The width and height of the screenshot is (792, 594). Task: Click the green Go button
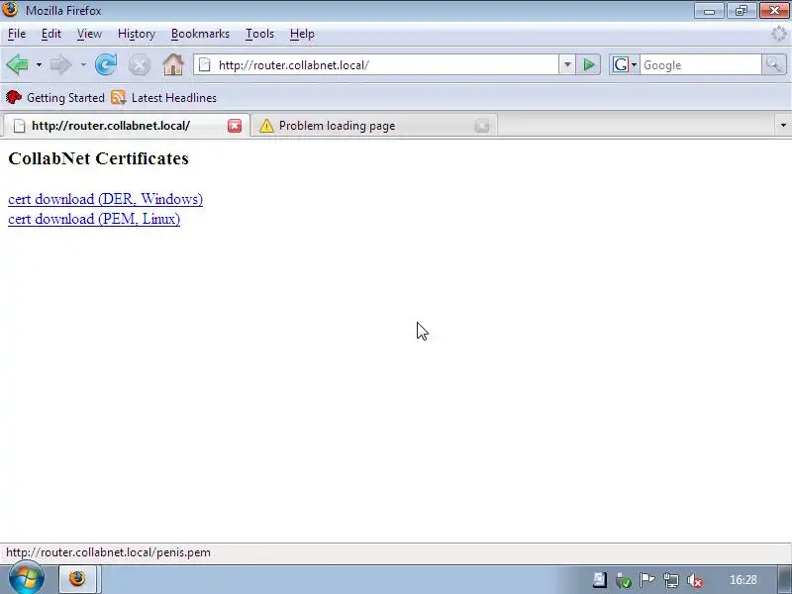588,64
